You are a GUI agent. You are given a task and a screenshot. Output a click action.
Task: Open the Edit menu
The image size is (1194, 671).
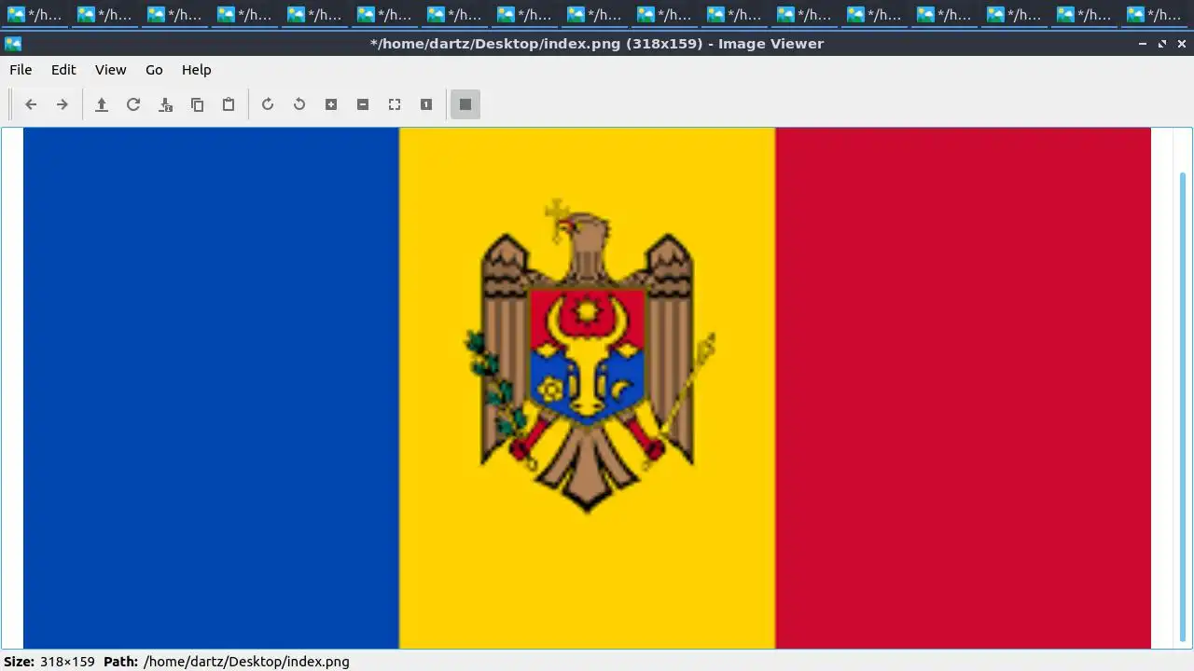coord(63,70)
